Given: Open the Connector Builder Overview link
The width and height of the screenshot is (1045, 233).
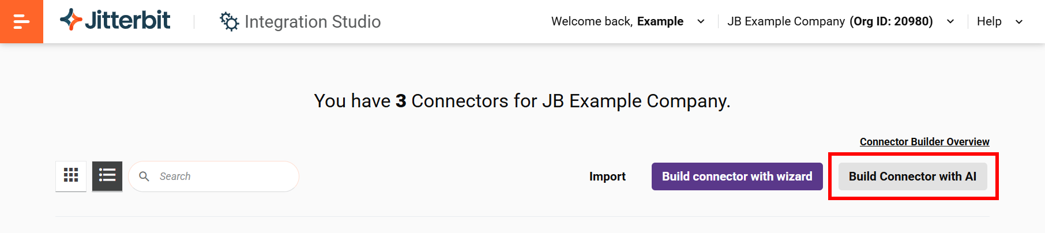Looking at the screenshot, I should pyautogui.click(x=924, y=142).
